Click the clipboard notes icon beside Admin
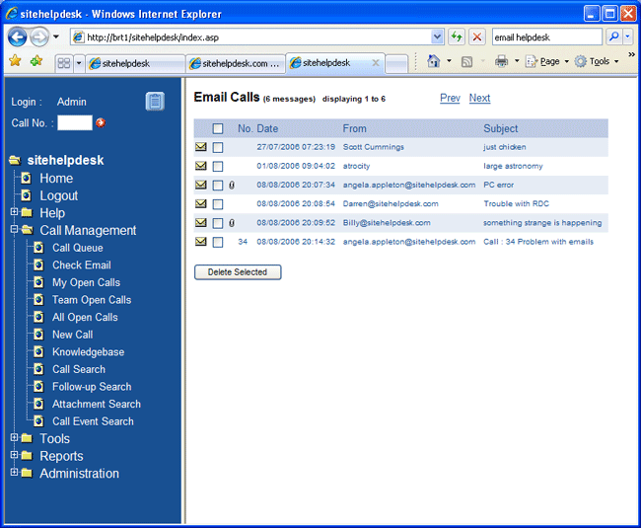 click(155, 102)
